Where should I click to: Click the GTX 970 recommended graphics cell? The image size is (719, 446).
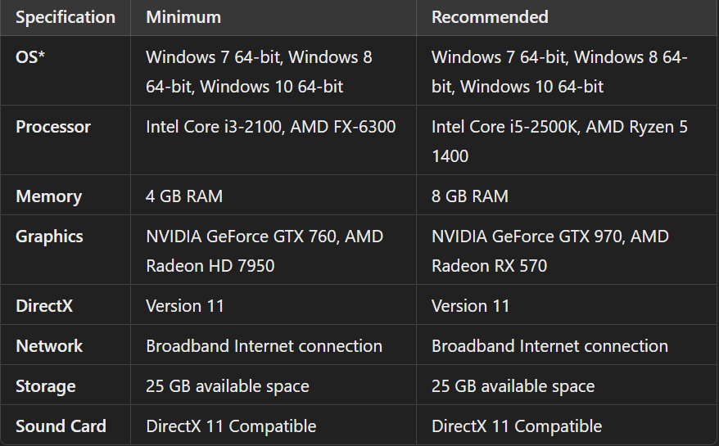(550, 250)
